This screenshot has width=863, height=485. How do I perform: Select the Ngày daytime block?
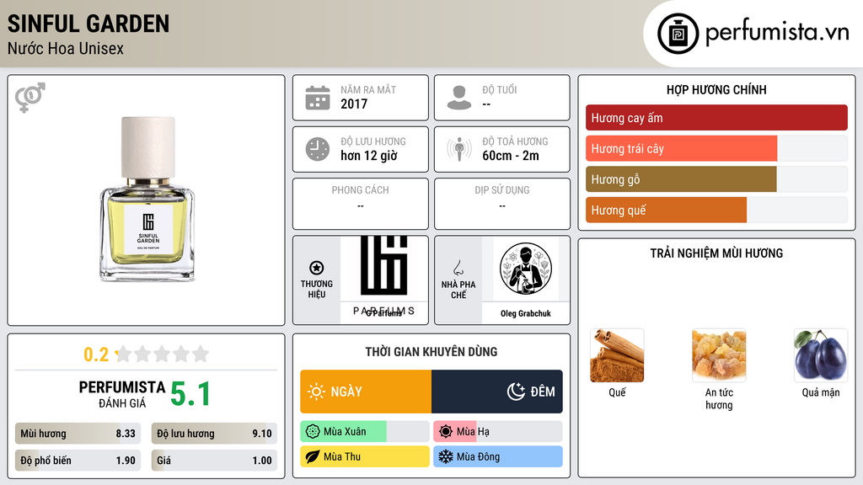click(366, 392)
